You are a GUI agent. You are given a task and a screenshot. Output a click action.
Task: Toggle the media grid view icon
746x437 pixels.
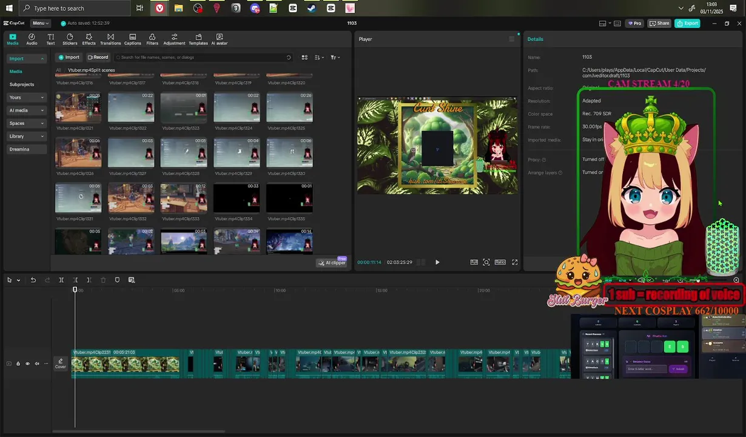point(304,57)
